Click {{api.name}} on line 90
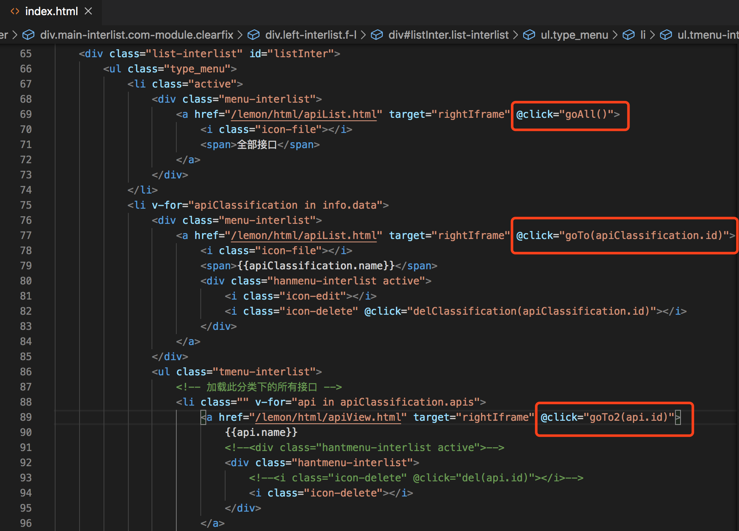 coord(261,432)
